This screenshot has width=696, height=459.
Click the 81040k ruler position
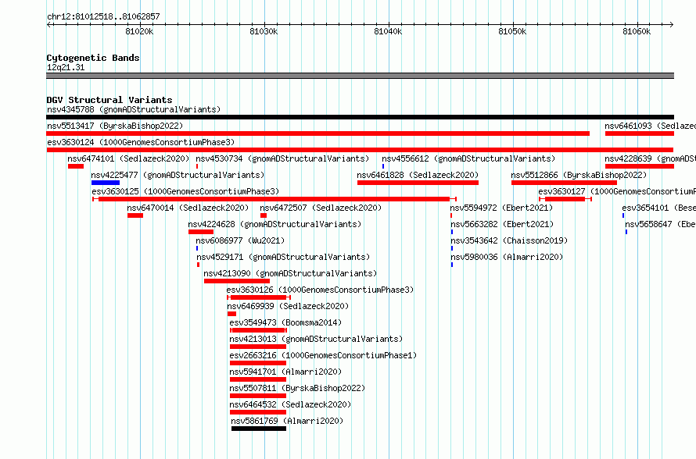coord(388,31)
